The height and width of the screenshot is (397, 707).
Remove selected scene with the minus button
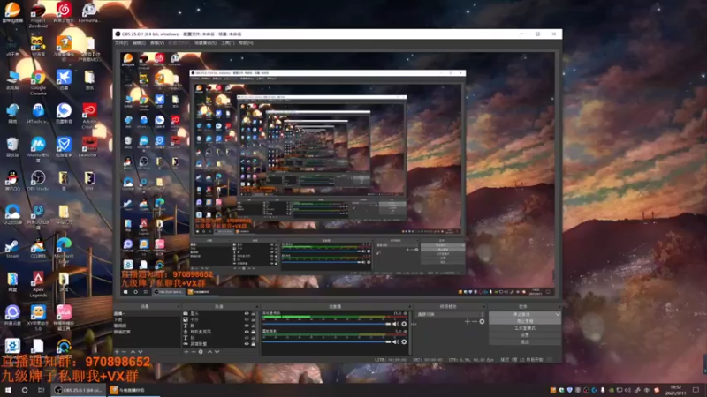[x=125, y=351]
